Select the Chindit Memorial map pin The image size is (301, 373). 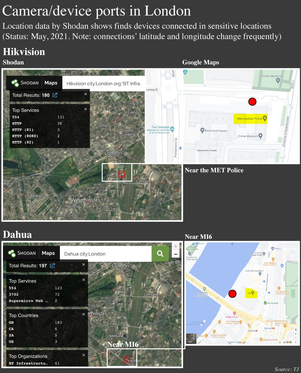tap(278, 81)
